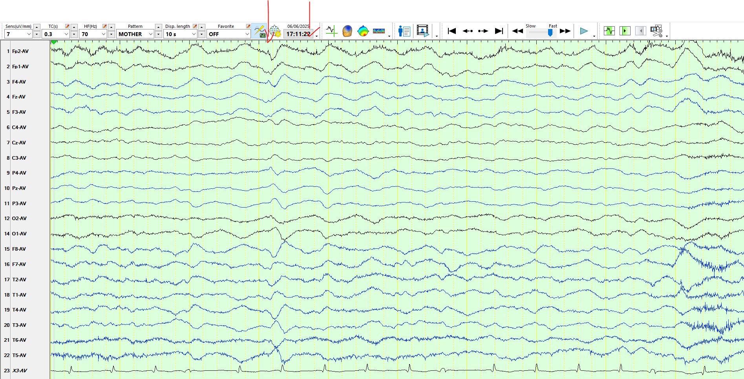Open the Favorite dropdown
The image size is (744, 379).
(x=229, y=34)
